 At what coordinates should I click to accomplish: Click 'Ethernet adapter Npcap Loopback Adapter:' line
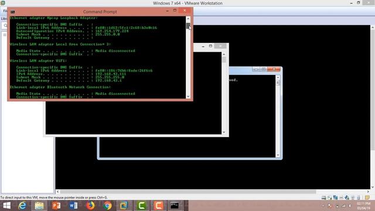(x=53, y=18)
